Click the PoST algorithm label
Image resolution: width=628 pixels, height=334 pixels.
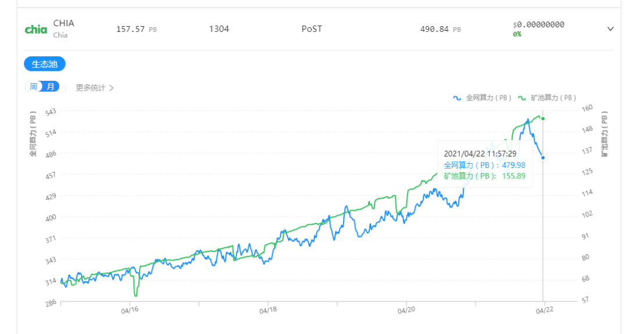click(312, 29)
